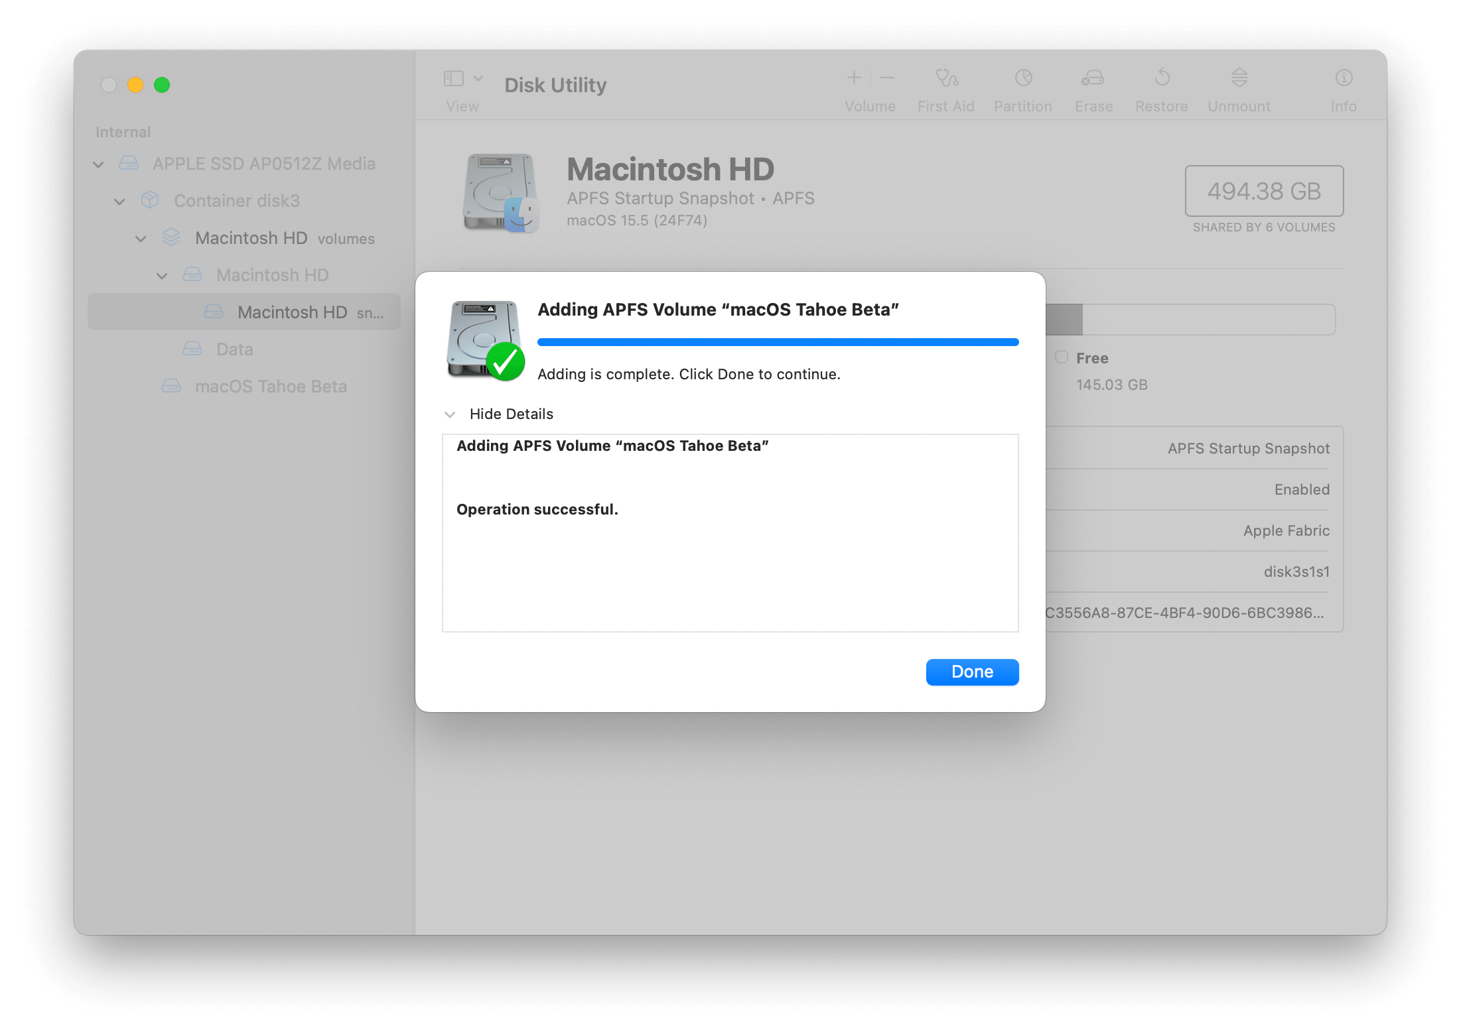Image resolution: width=1461 pixels, height=1033 pixels.
Task: Click the Unmount eject icon
Action: tap(1239, 78)
